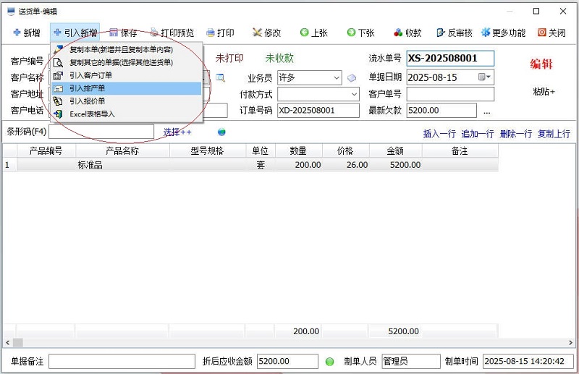Click the 反审核 toolbar button
579x374 pixels.
(x=455, y=33)
